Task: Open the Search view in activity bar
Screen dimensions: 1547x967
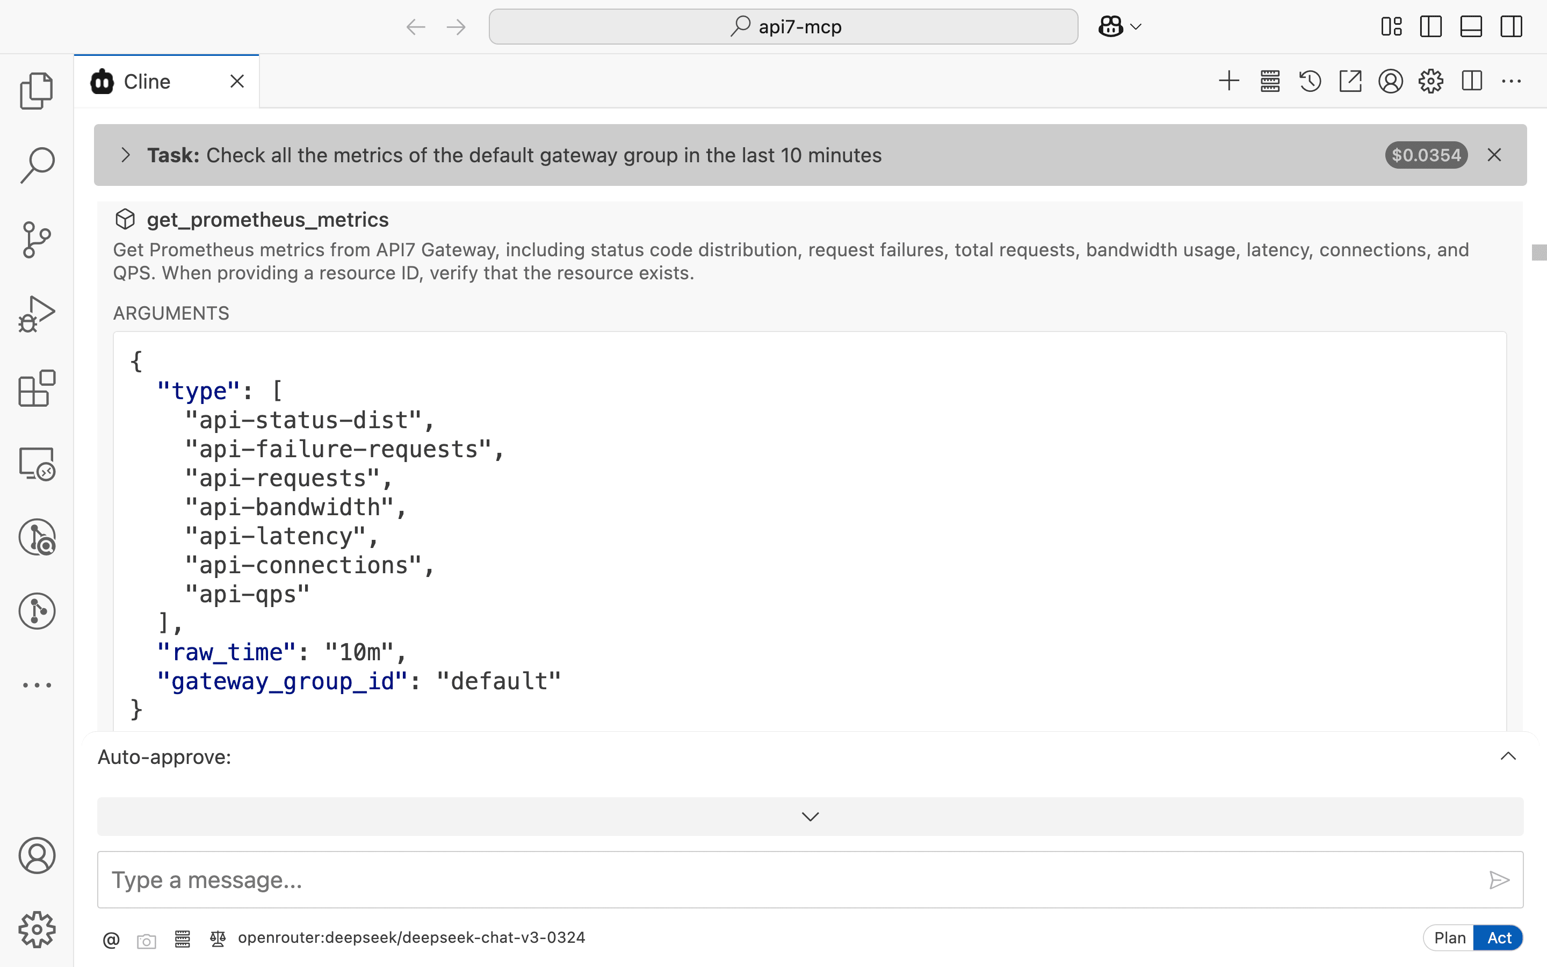Action: [37, 165]
